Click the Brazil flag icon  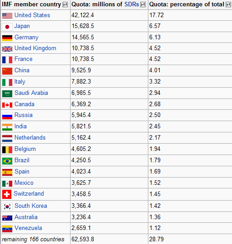click(x=7, y=161)
